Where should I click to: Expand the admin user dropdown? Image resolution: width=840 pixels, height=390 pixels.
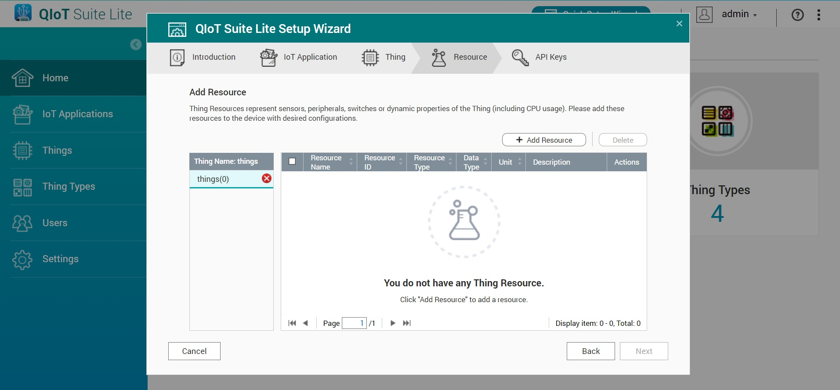(739, 14)
